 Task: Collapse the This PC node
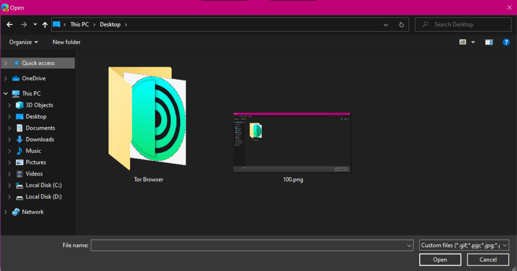[x=6, y=93]
